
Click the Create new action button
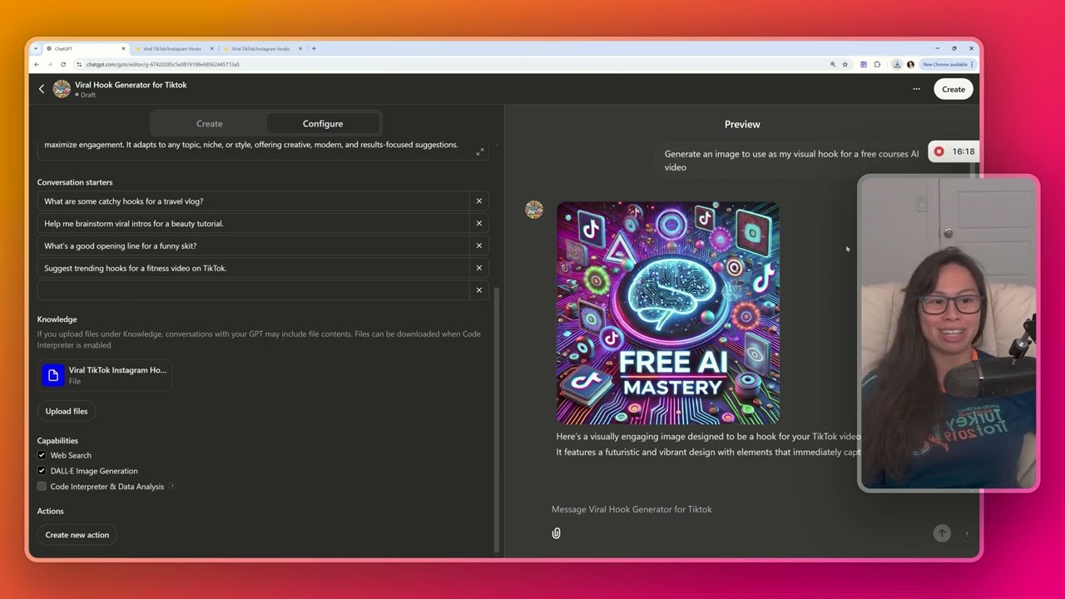tap(77, 535)
